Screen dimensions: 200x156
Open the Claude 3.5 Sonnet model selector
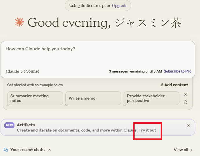(x=23, y=71)
